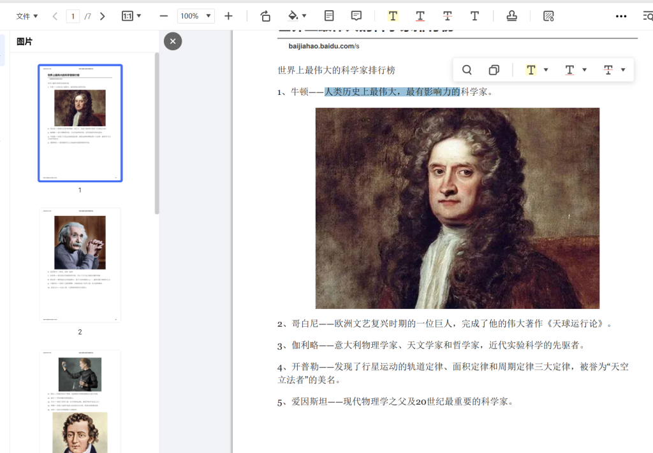The height and width of the screenshot is (453, 653).
Task: Click the line starting with 3、伽利略
Action: click(432, 345)
